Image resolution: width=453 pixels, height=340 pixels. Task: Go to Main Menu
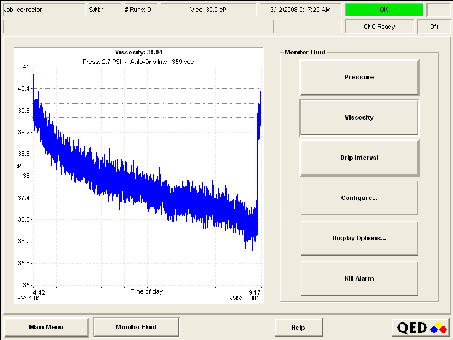coord(46,327)
